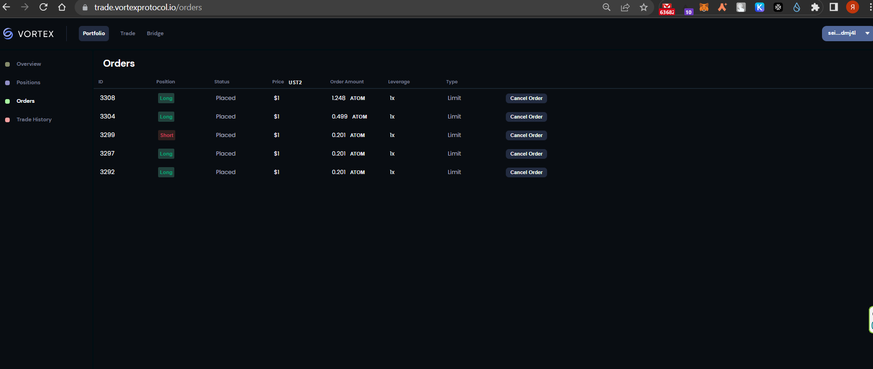Click the order ID 3297

(x=107, y=154)
